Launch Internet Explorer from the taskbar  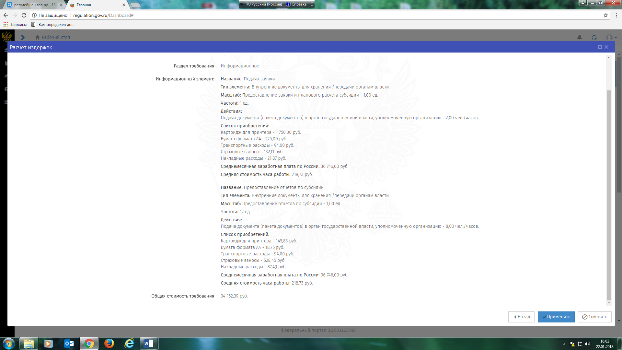129,344
